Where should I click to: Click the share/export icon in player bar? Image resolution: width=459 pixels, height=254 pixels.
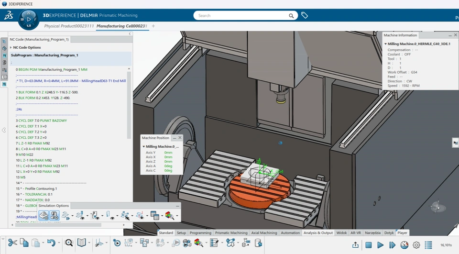point(355,244)
